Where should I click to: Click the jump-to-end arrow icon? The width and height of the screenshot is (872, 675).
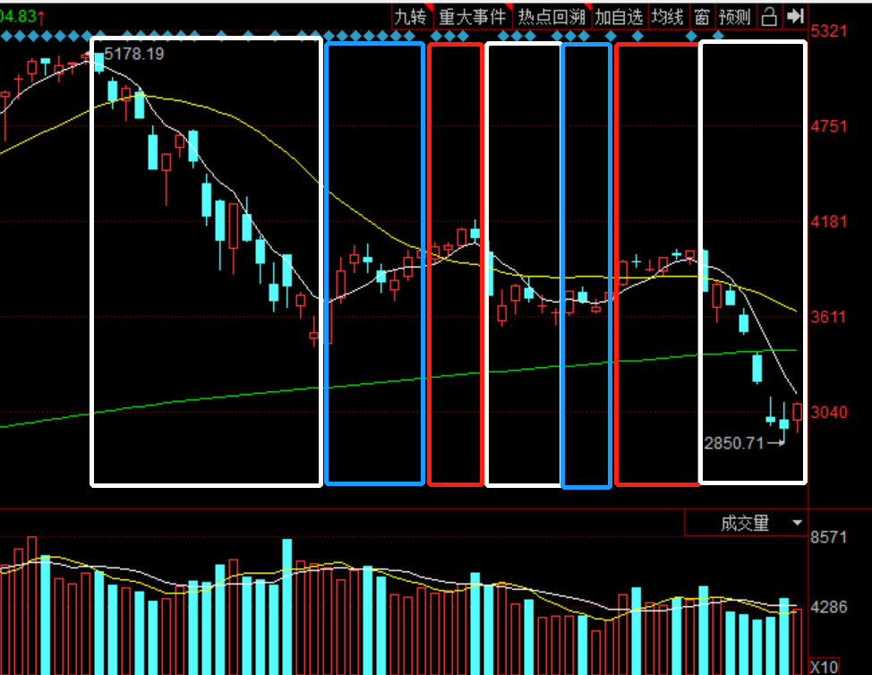coord(795,17)
